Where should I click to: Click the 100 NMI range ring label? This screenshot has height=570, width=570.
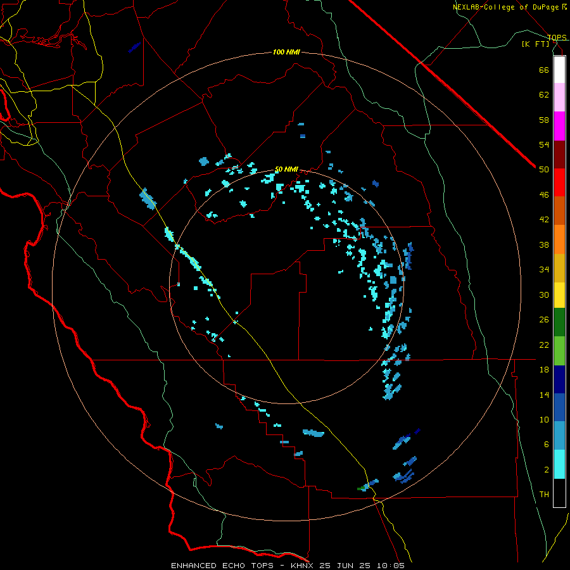coord(286,53)
